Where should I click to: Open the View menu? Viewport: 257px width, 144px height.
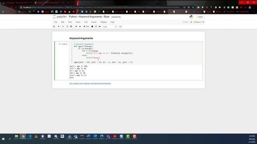tap(70, 22)
